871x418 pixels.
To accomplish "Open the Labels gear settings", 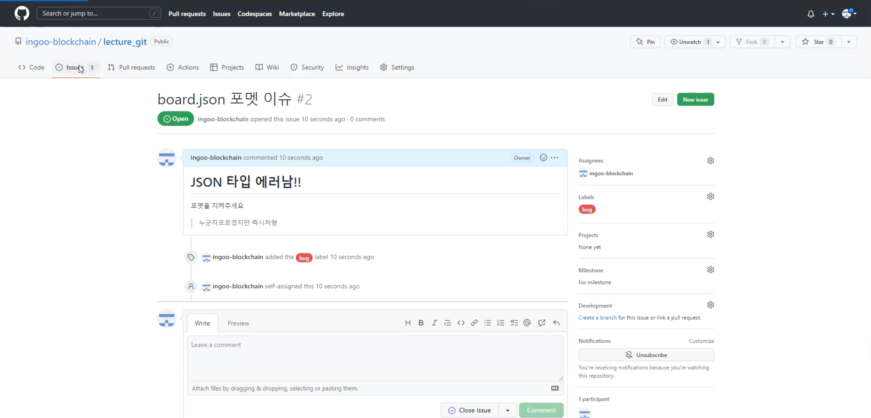I will (x=710, y=196).
